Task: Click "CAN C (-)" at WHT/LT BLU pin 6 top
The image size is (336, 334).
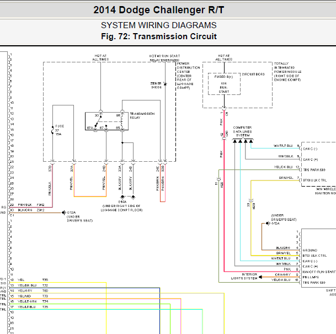Action: coord(310,149)
